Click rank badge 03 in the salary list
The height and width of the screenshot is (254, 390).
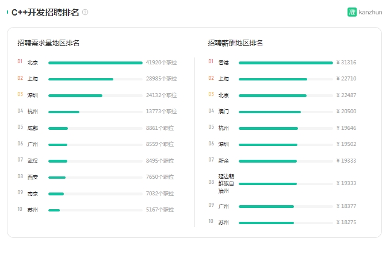[211, 95]
